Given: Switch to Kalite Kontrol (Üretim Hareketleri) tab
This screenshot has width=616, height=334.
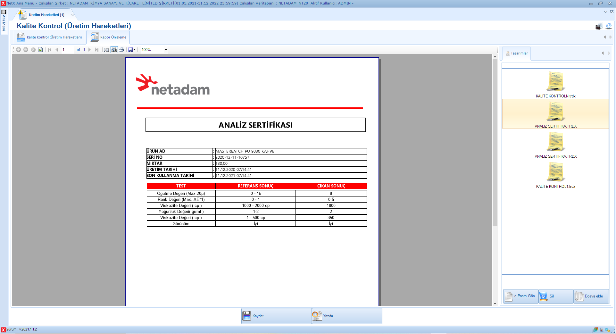Looking at the screenshot, I should tap(50, 37).
